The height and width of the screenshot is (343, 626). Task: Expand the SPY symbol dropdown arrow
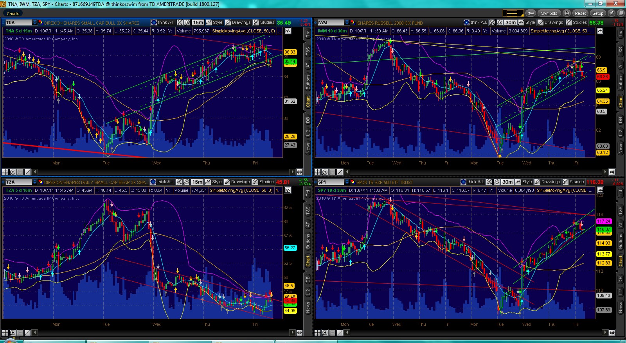(x=347, y=182)
